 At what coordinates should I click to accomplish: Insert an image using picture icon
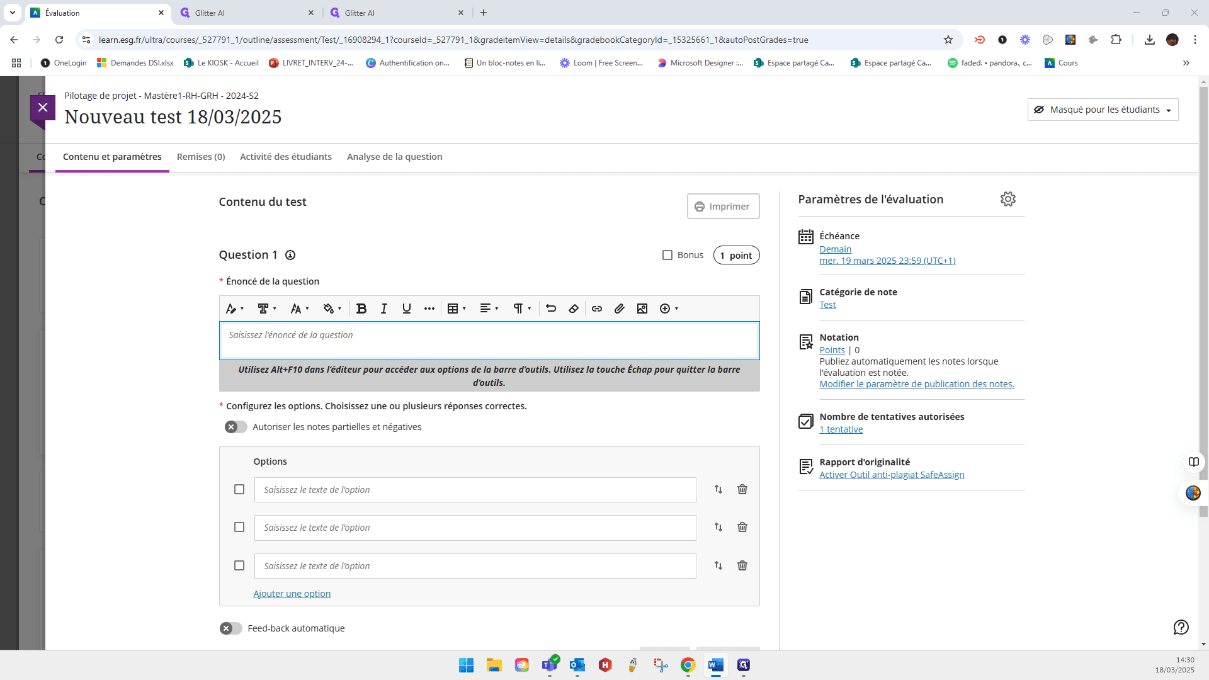[x=642, y=309]
